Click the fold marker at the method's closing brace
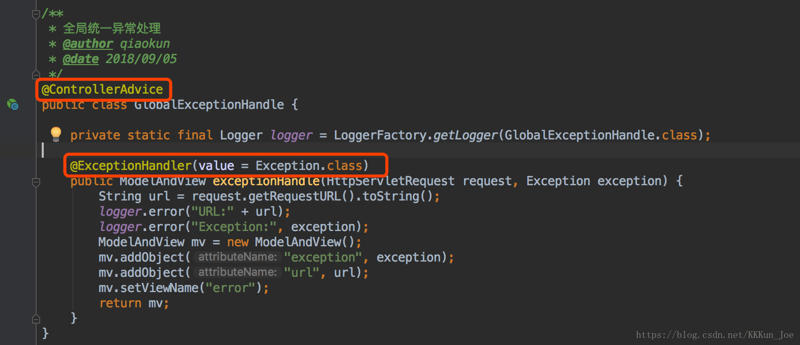This screenshot has width=800, height=345. point(36,319)
